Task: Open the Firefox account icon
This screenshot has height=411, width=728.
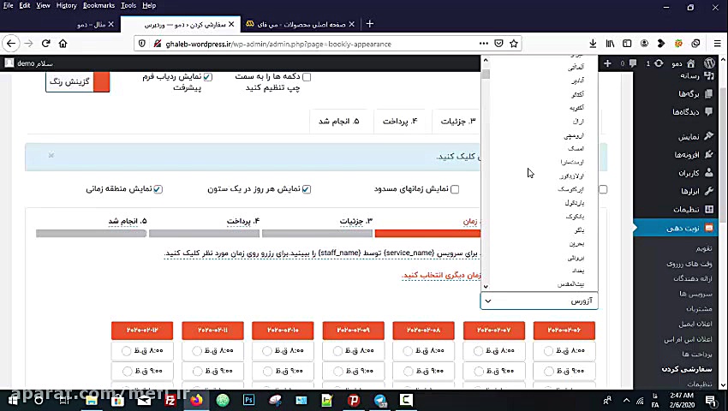Action: [x=644, y=44]
